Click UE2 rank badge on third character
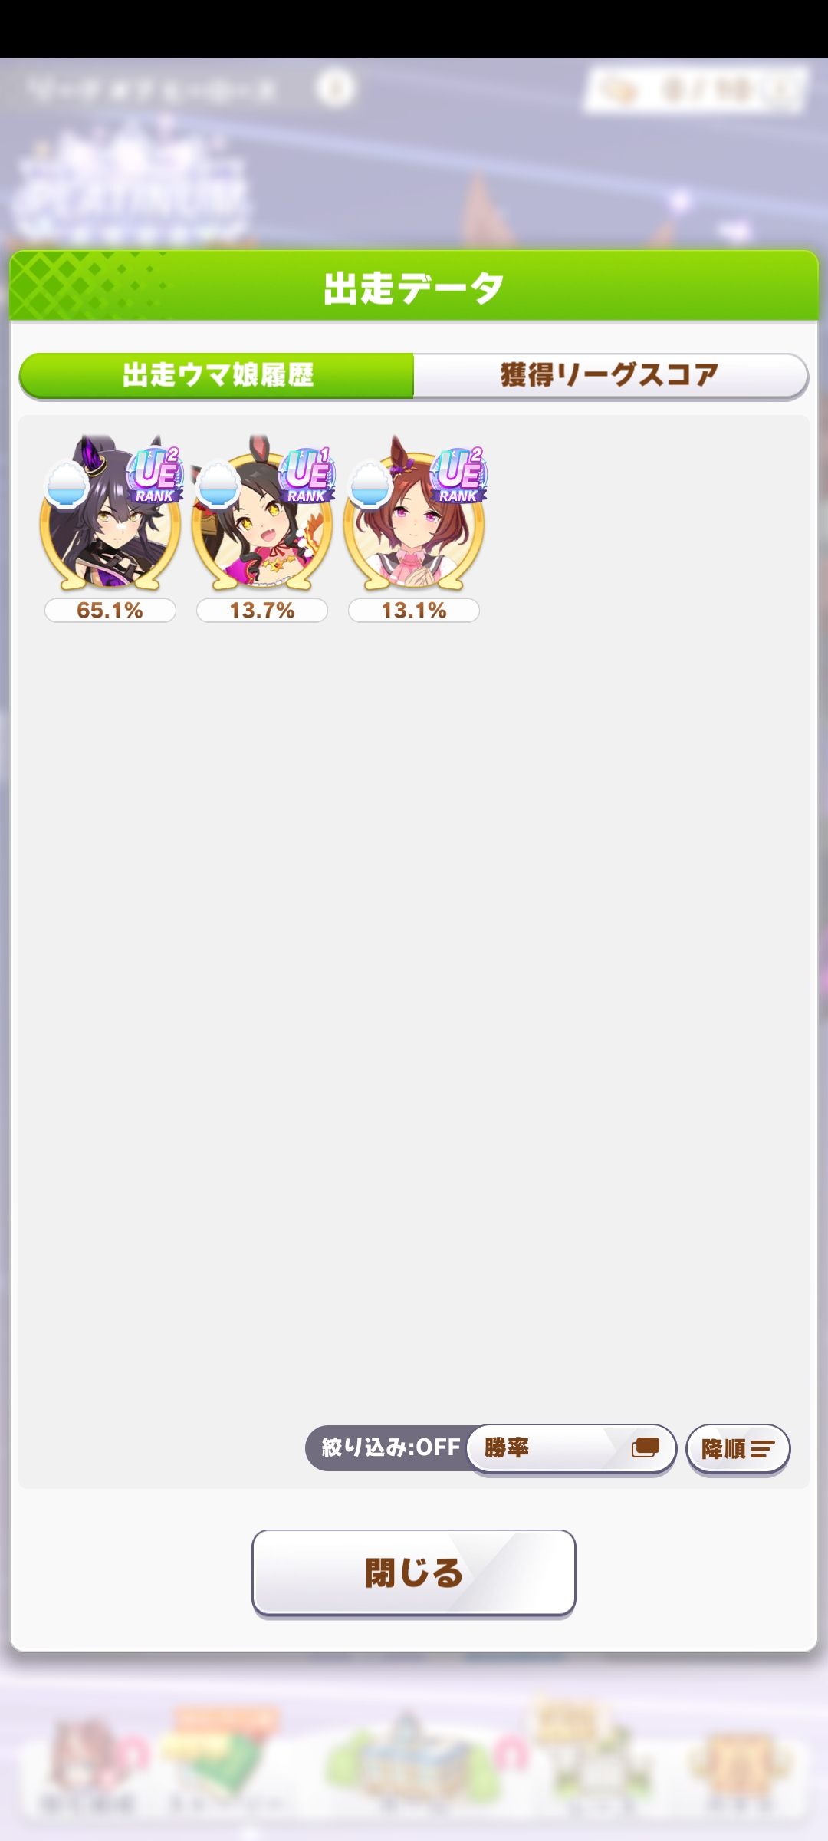Viewport: 828px width, 1841px height. (x=460, y=476)
